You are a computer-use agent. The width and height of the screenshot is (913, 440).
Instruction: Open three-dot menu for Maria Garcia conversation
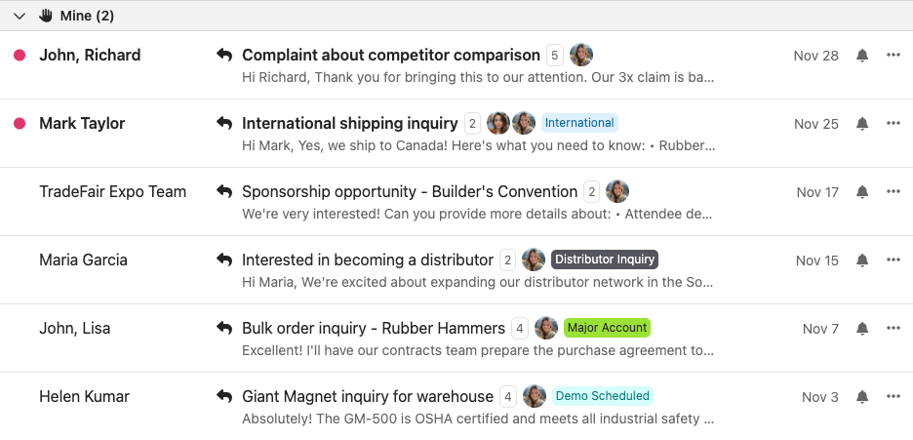click(893, 260)
